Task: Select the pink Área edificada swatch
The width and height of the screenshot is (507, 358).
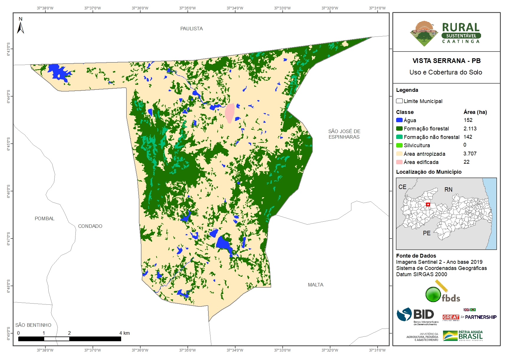Action: click(399, 162)
